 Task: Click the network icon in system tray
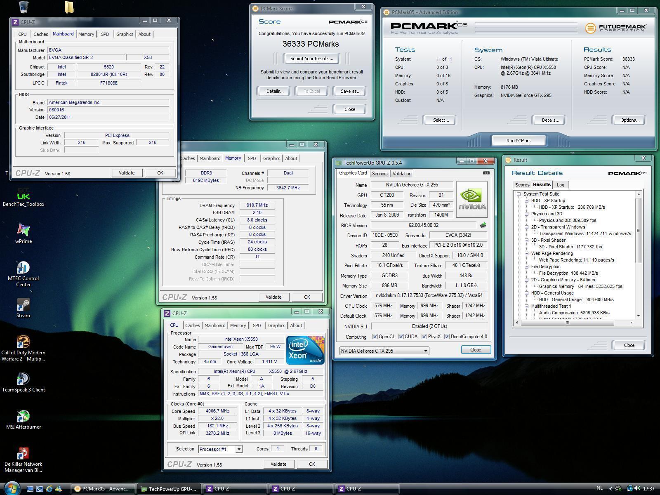point(630,488)
